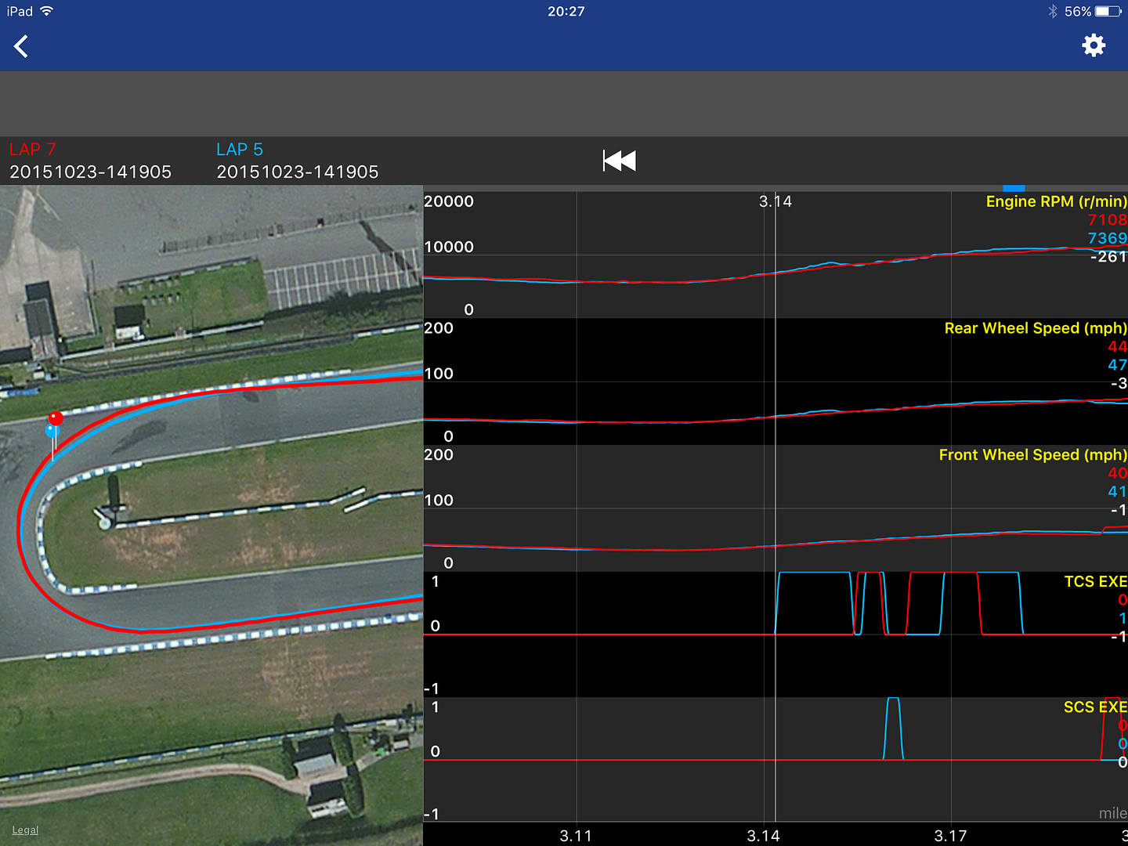Select the Rear Wheel Speed (mph) label
Viewport: 1128px width, 846px height.
1036,328
